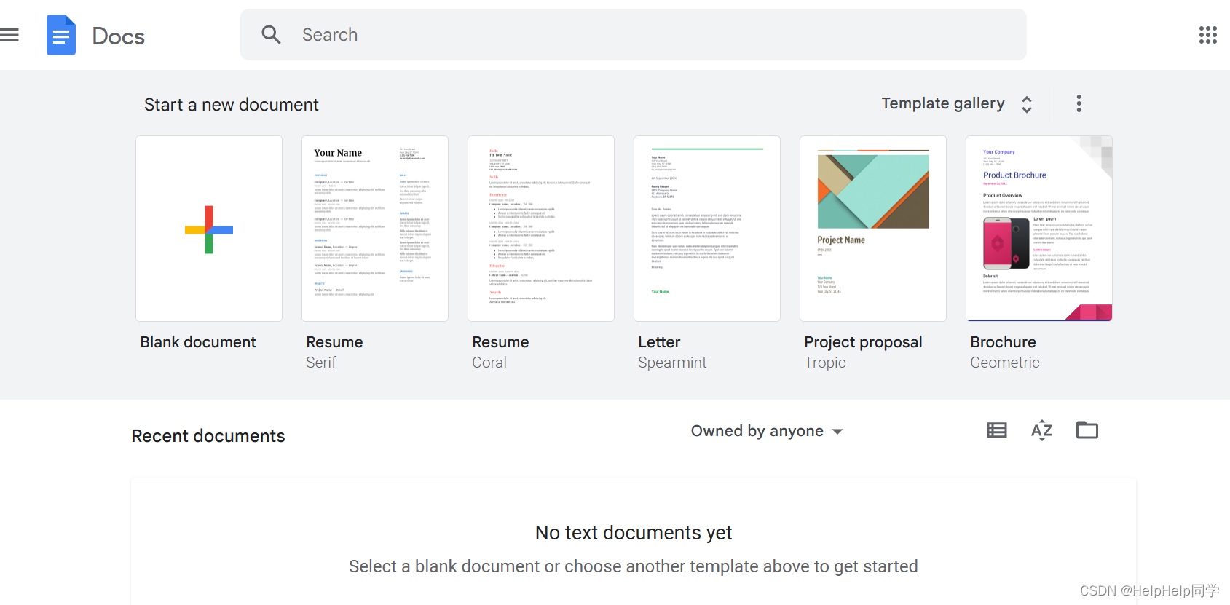The height and width of the screenshot is (605, 1230).
Task: Open the Project proposal Tropic template
Action: [873, 229]
